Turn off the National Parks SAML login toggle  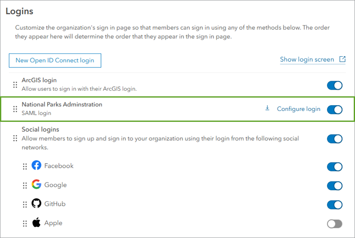334,110
